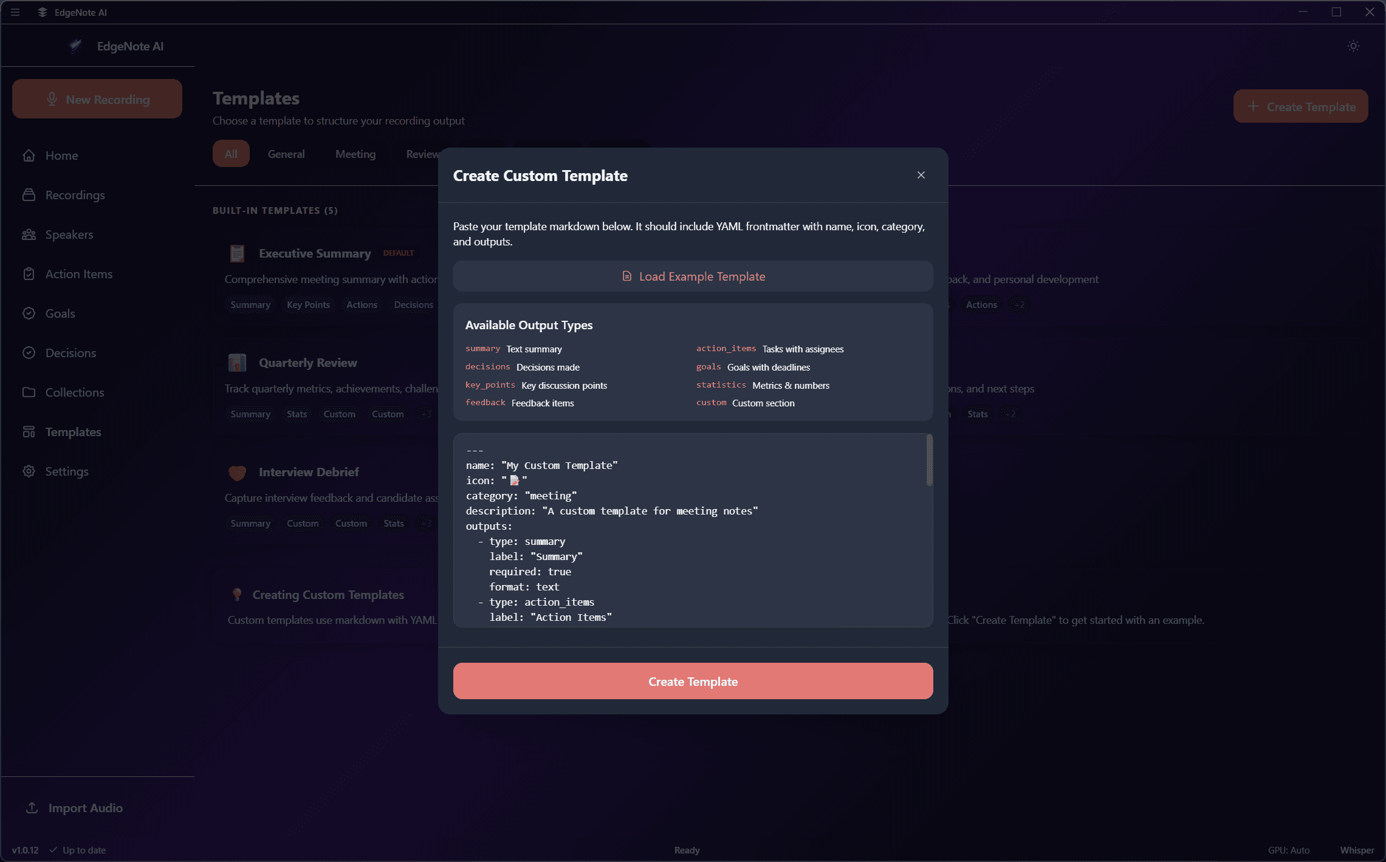The width and height of the screenshot is (1386, 862).
Task: Switch to the General filter tab
Action: tap(286, 154)
